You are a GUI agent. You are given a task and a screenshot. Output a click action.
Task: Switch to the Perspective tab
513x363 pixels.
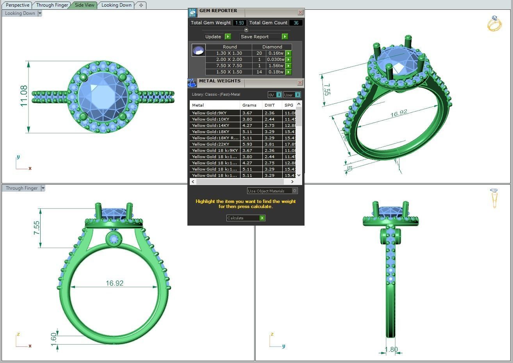pos(17,5)
